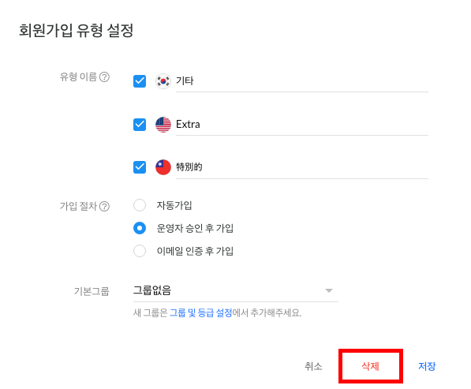Screen dimensions: 471x389
Task: Click the red 삭제 button
Action: tap(370, 366)
